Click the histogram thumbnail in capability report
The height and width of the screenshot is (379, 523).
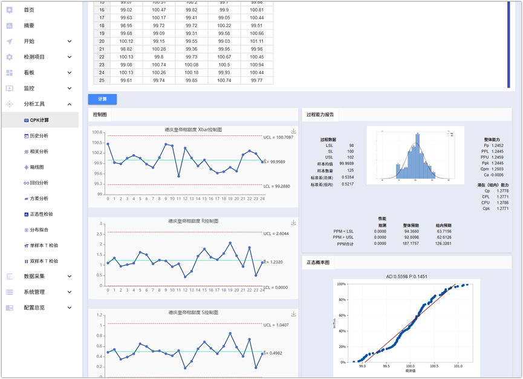[415, 154]
